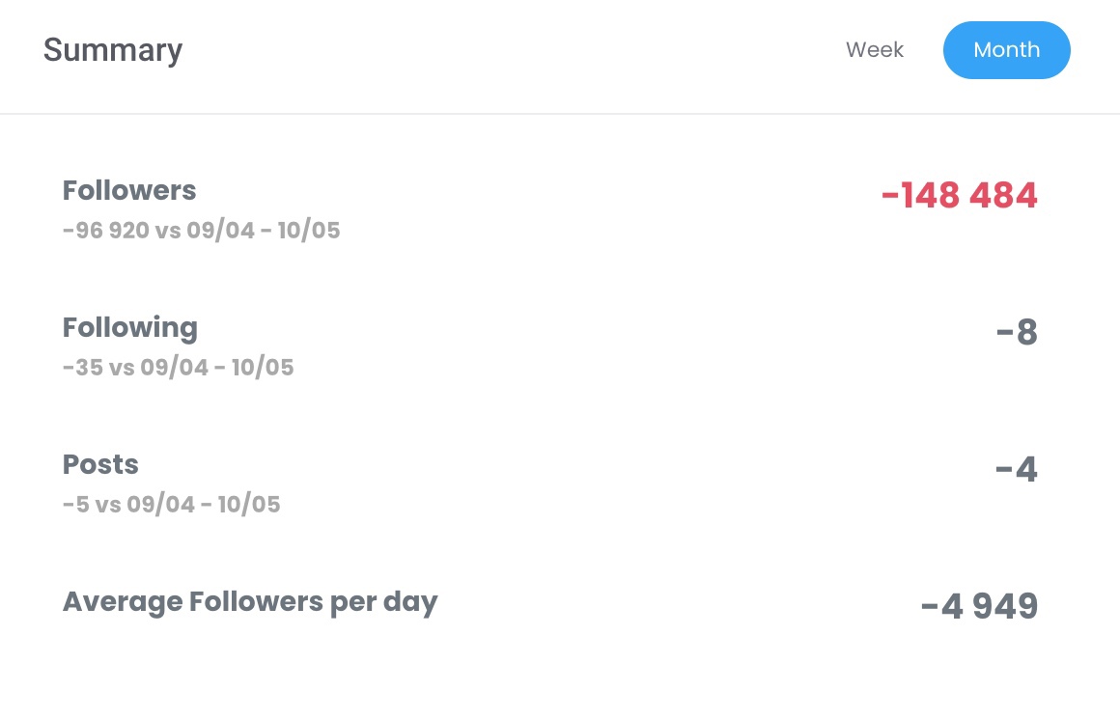
Task: Click the Summary heading
Action: coord(113,50)
